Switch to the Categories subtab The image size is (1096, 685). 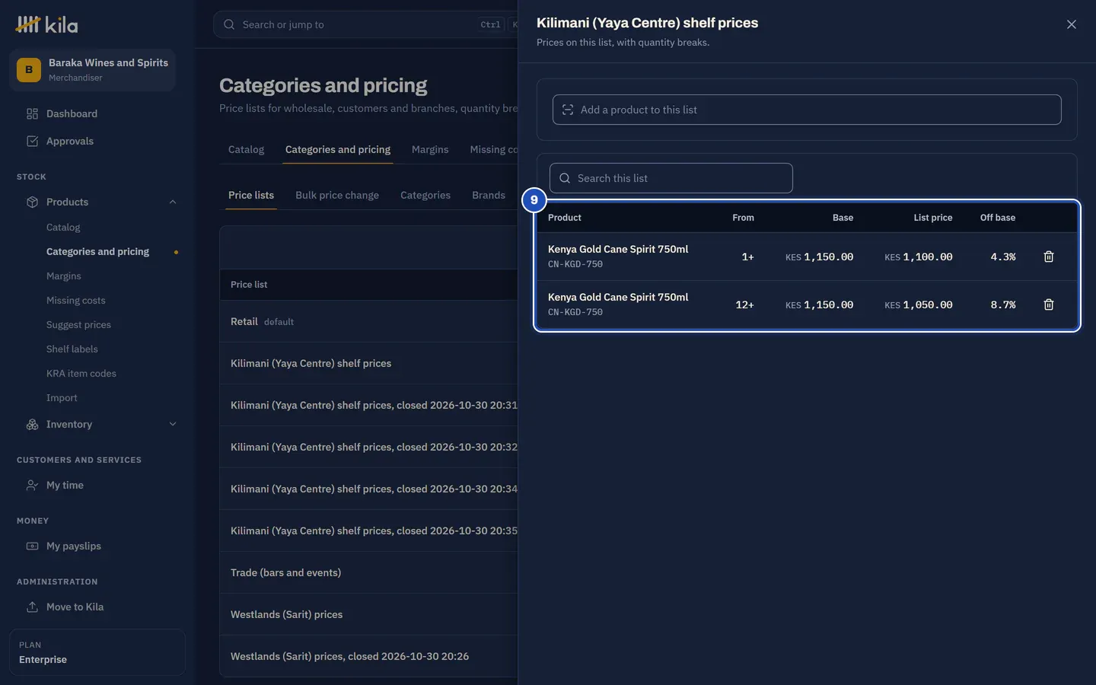(x=425, y=195)
